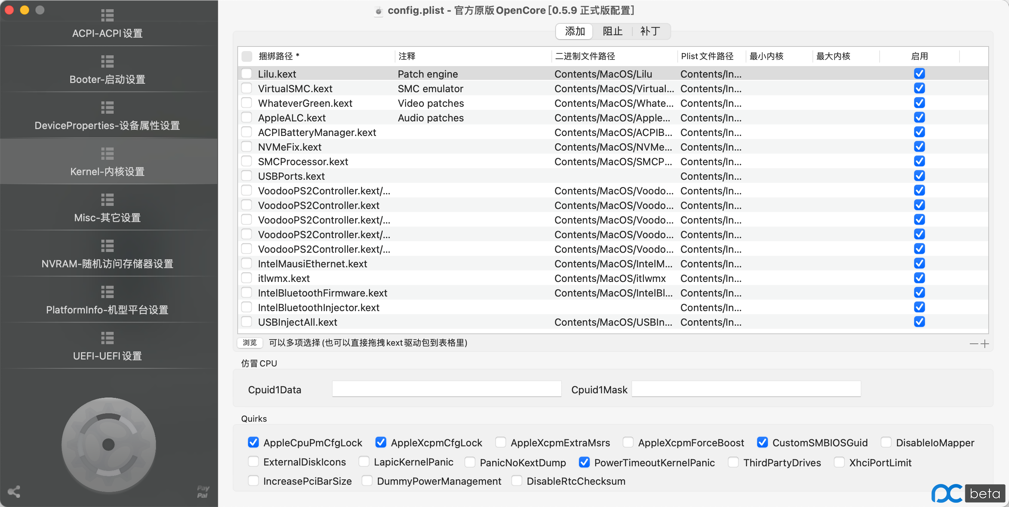This screenshot has height=507, width=1009.
Task: Check the row selection box for itlwmx.kext
Action: [x=247, y=278]
